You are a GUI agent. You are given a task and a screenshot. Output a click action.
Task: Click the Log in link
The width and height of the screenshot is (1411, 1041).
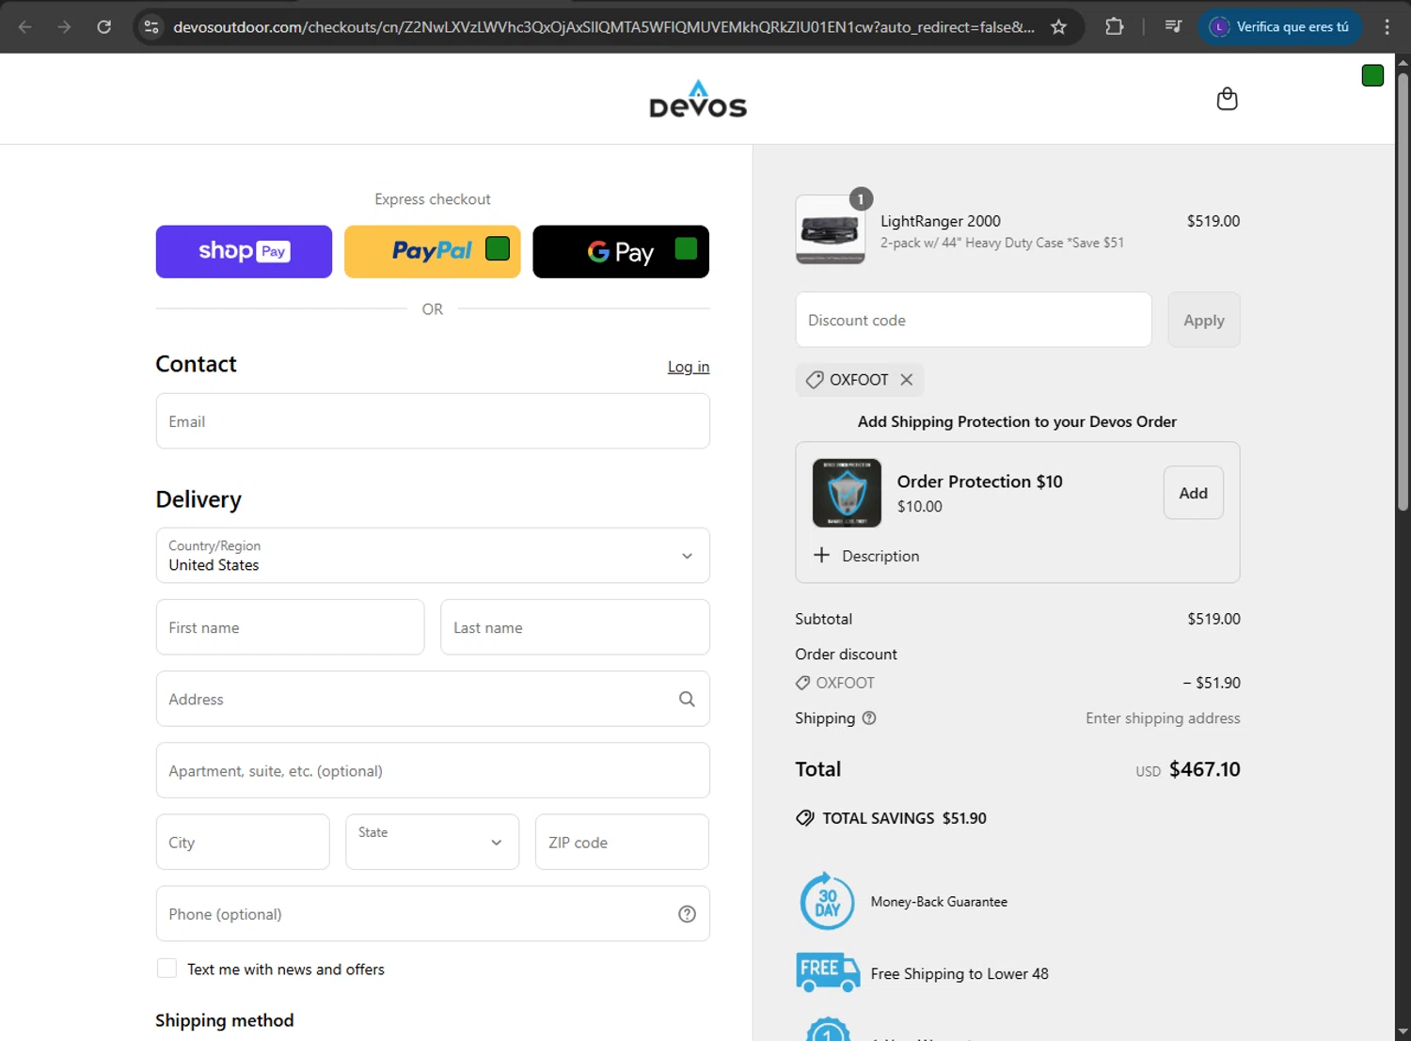point(689,367)
